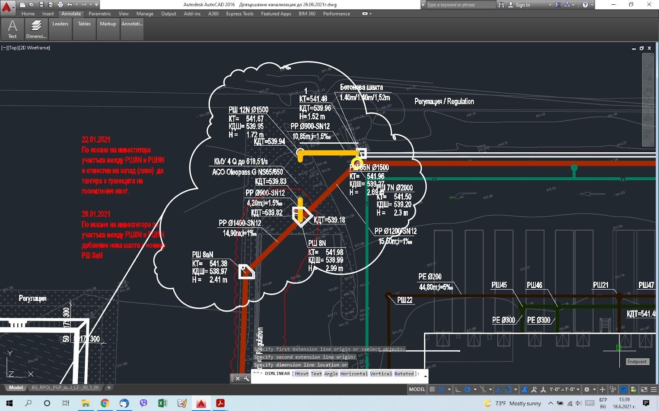Toggle snap mode in status bar
This screenshot has width=659, height=411.
[x=441, y=389]
